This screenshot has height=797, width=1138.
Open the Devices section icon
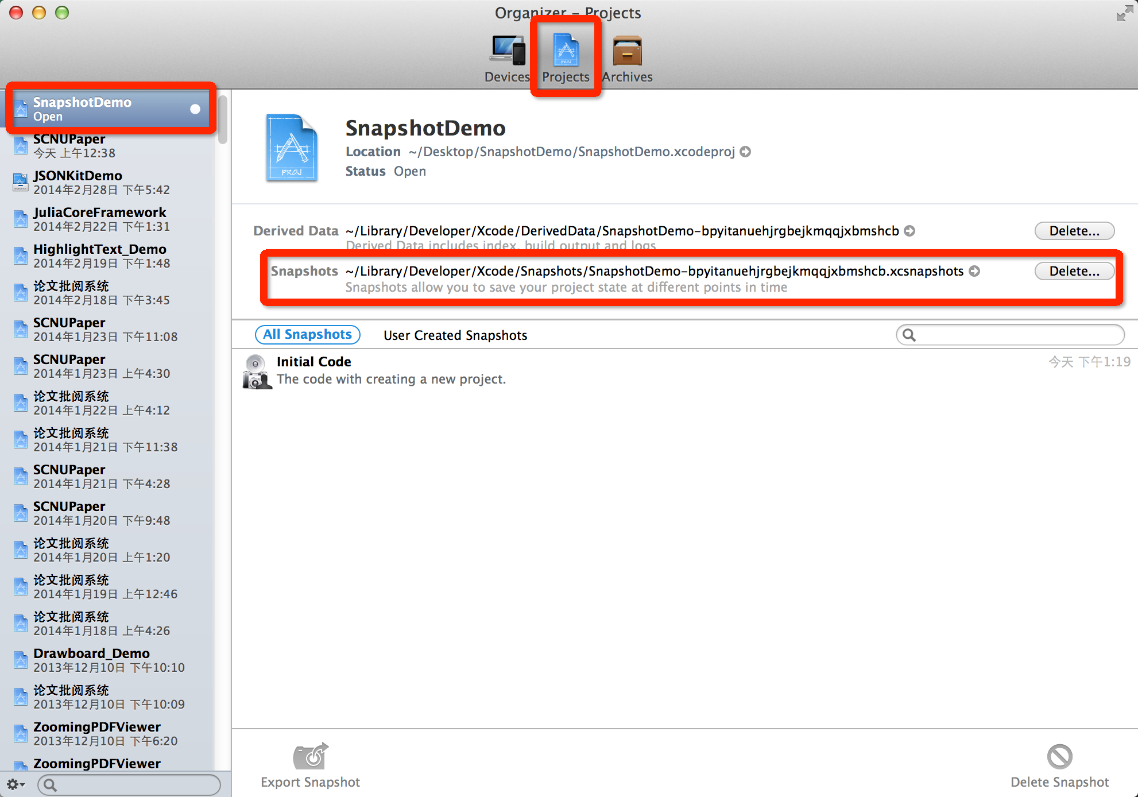coord(508,51)
